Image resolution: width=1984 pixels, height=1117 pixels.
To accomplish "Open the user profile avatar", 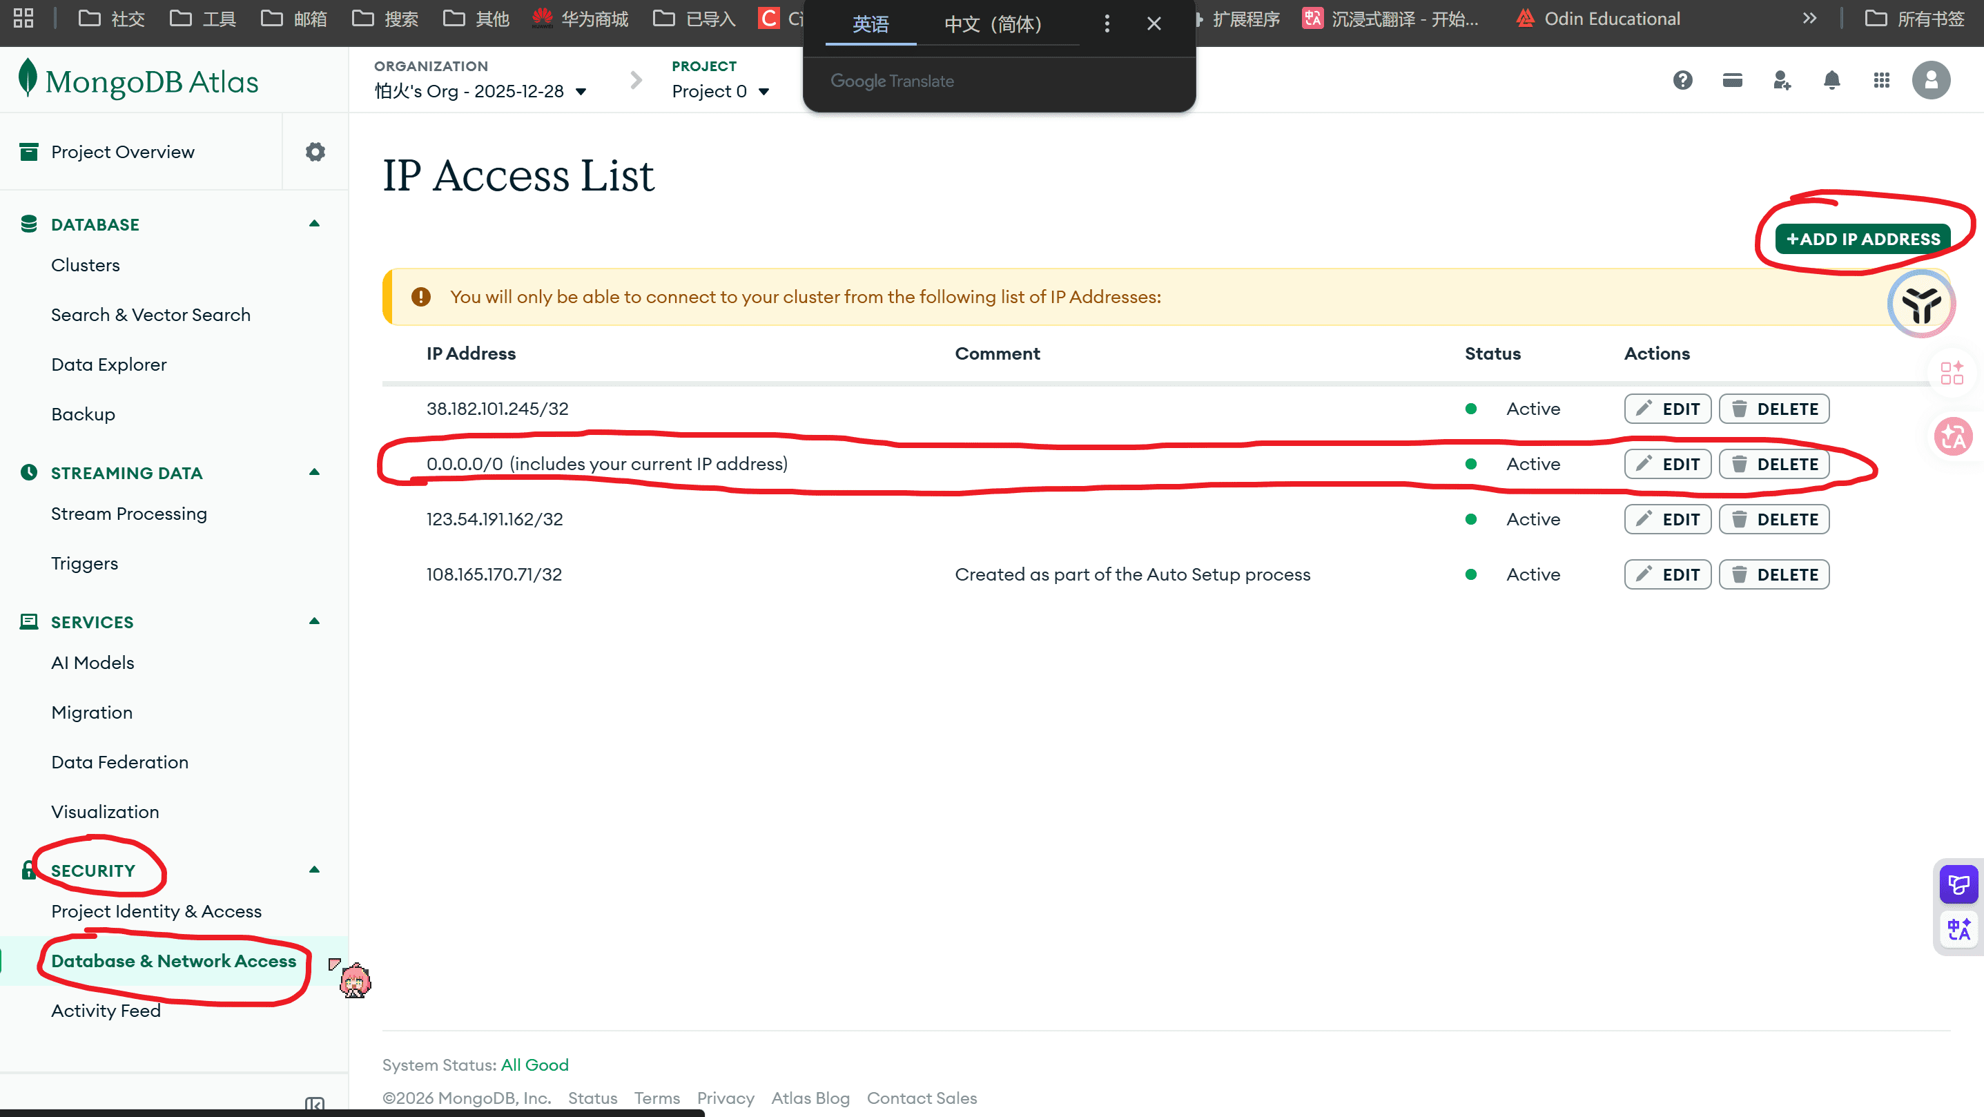I will [x=1931, y=80].
